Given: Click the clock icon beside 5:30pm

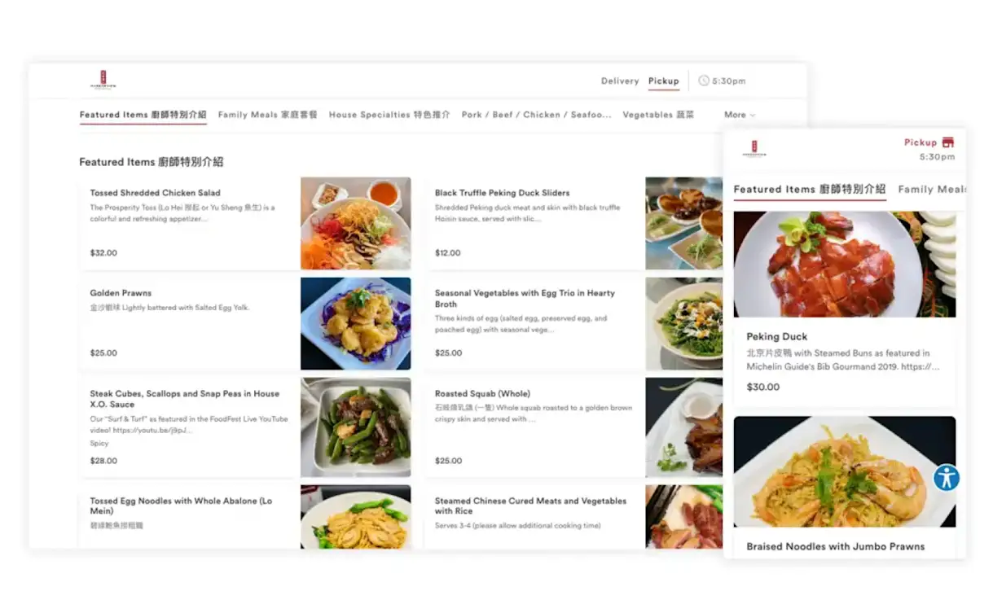Looking at the screenshot, I should [704, 81].
